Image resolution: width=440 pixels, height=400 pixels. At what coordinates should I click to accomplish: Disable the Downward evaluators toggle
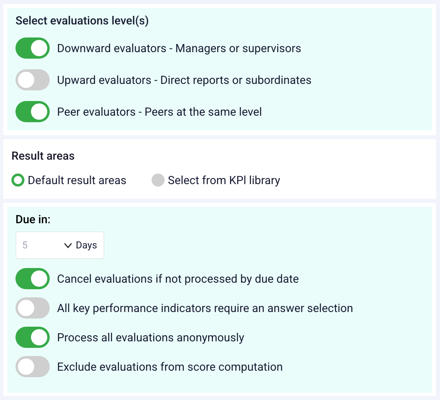(x=33, y=48)
